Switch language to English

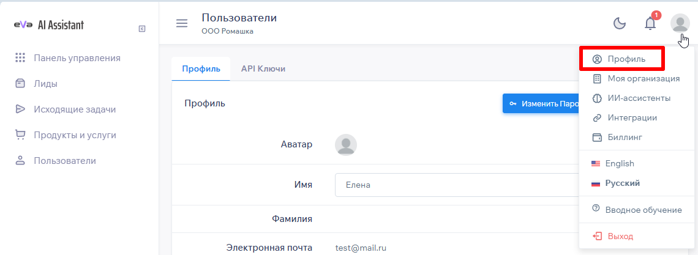click(x=619, y=163)
